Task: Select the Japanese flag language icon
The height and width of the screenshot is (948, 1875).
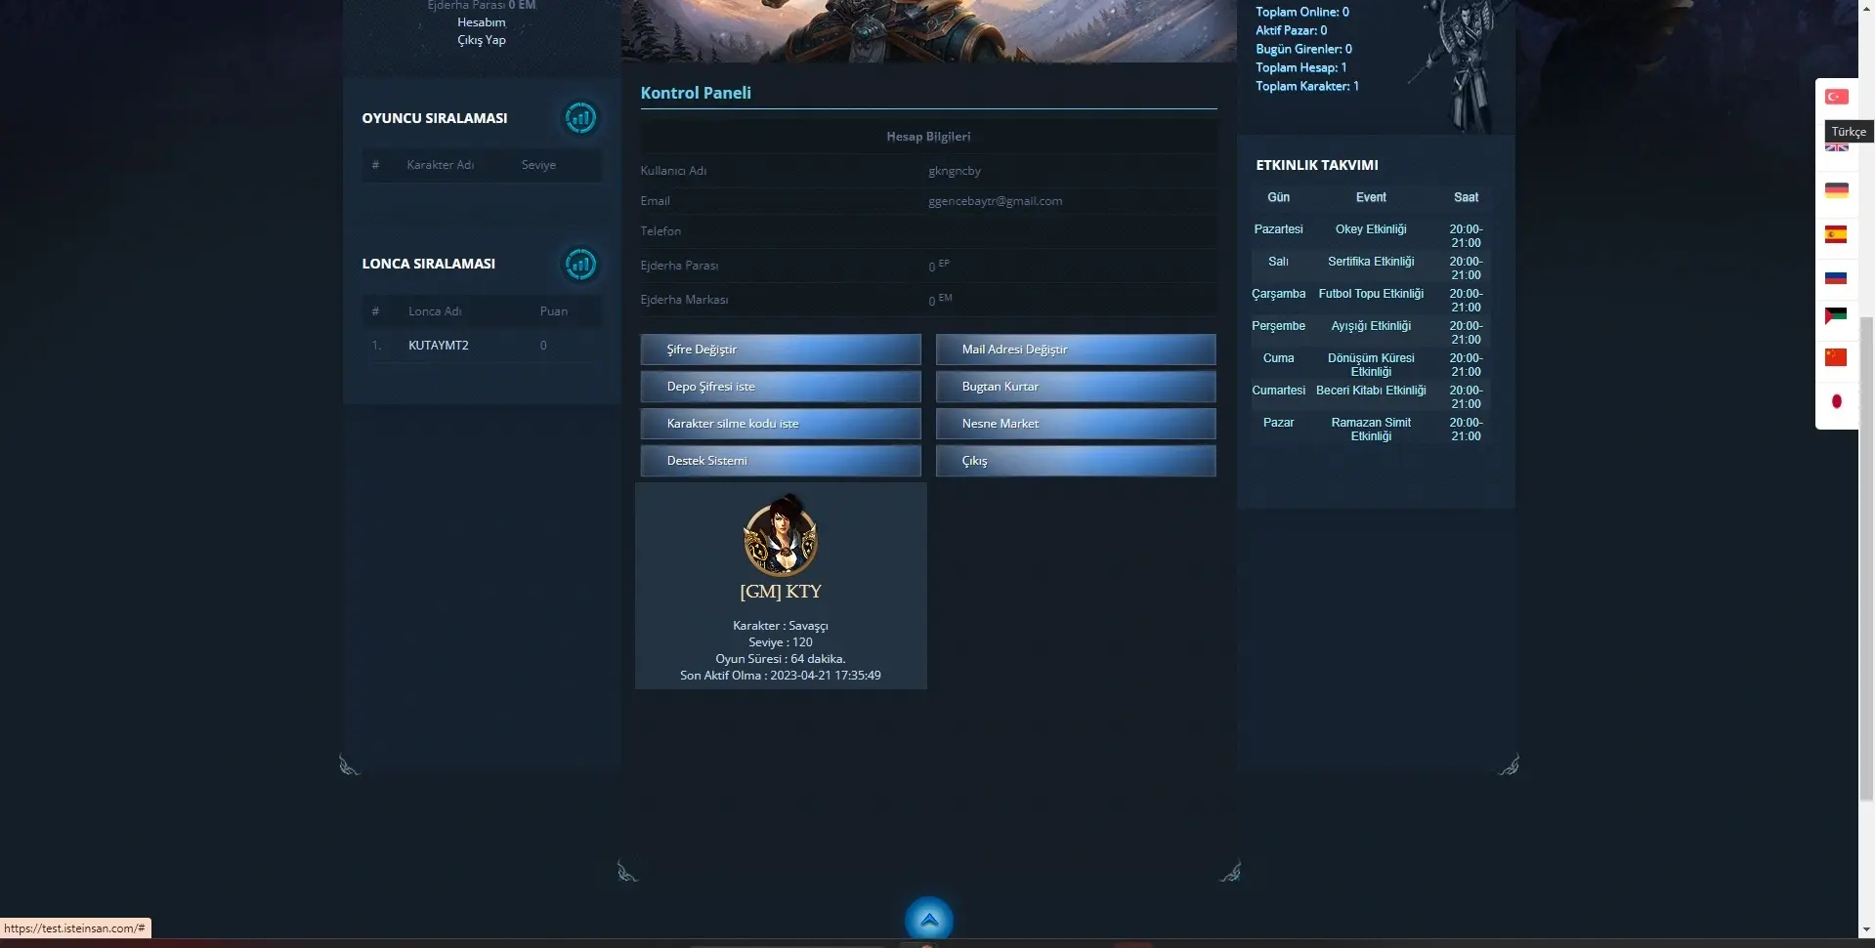Action: (x=1837, y=401)
